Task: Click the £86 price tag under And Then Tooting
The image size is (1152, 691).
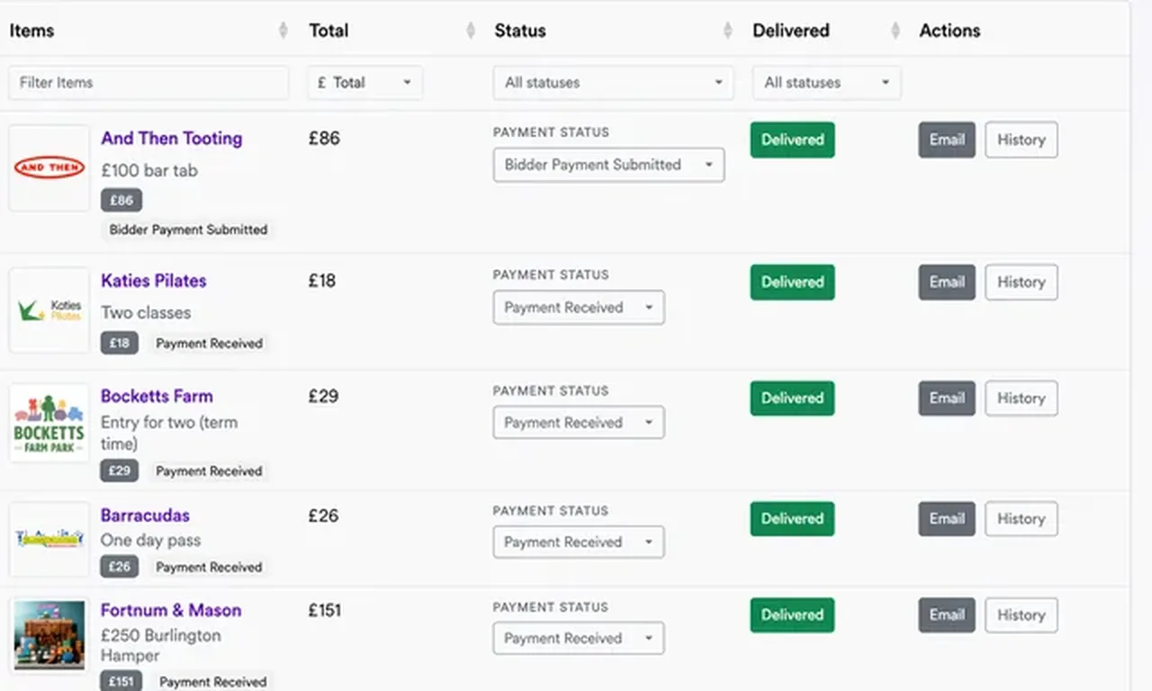Action: [x=121, y=201]
